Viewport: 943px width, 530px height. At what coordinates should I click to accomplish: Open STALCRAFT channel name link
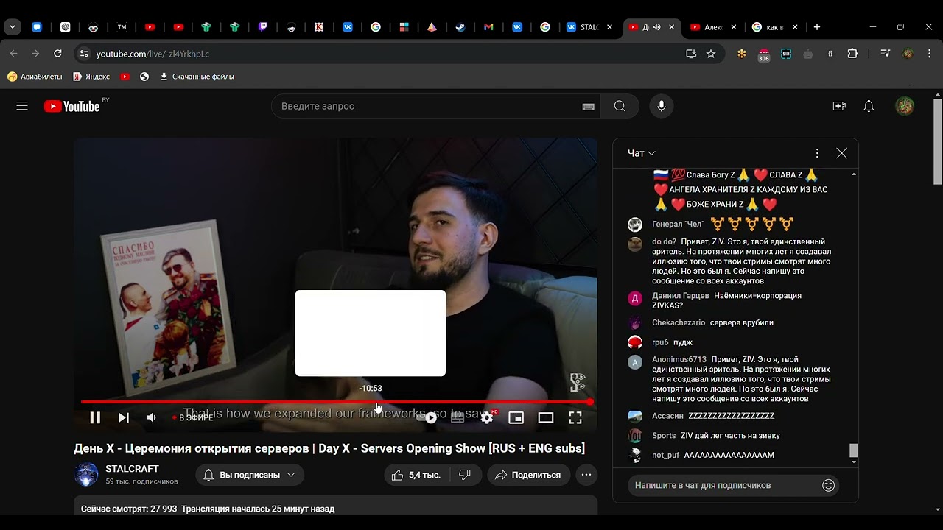click(x=132, y=469)
